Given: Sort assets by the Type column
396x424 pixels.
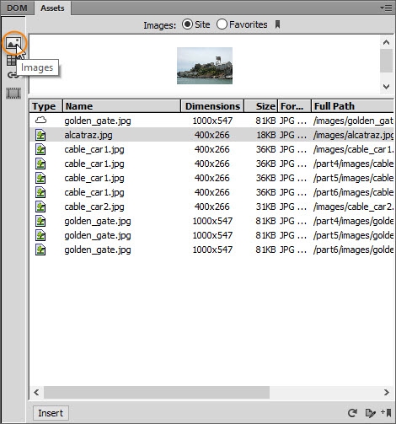Looking at the screenshot, I should (45, 106).
